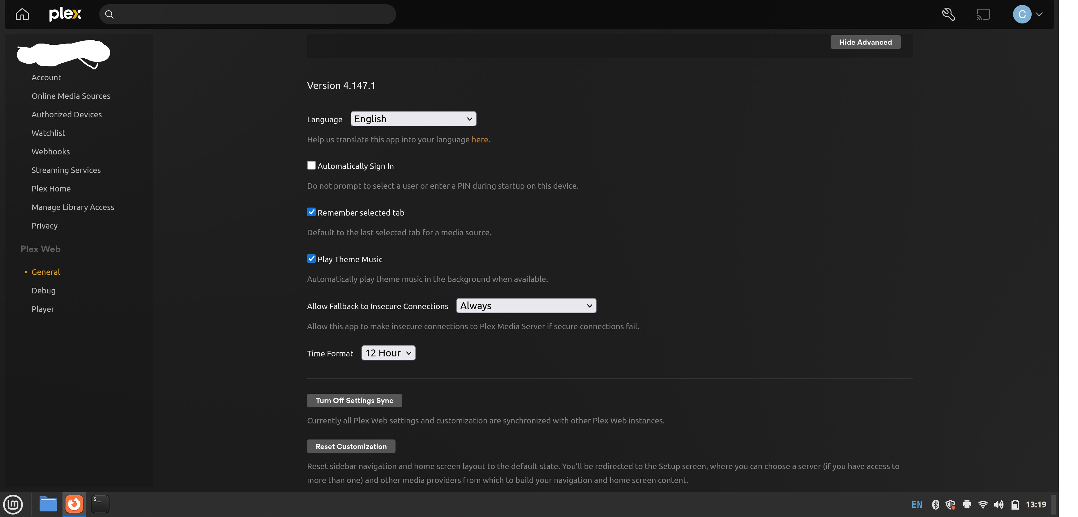Open the Language dropdown

pyautogui.click(x=413, y=119)
